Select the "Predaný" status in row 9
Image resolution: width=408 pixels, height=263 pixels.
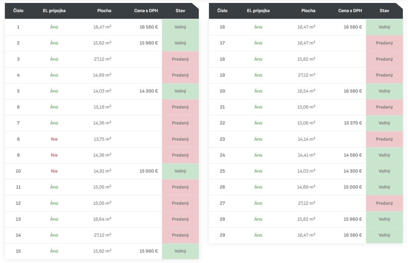point(180,155)
